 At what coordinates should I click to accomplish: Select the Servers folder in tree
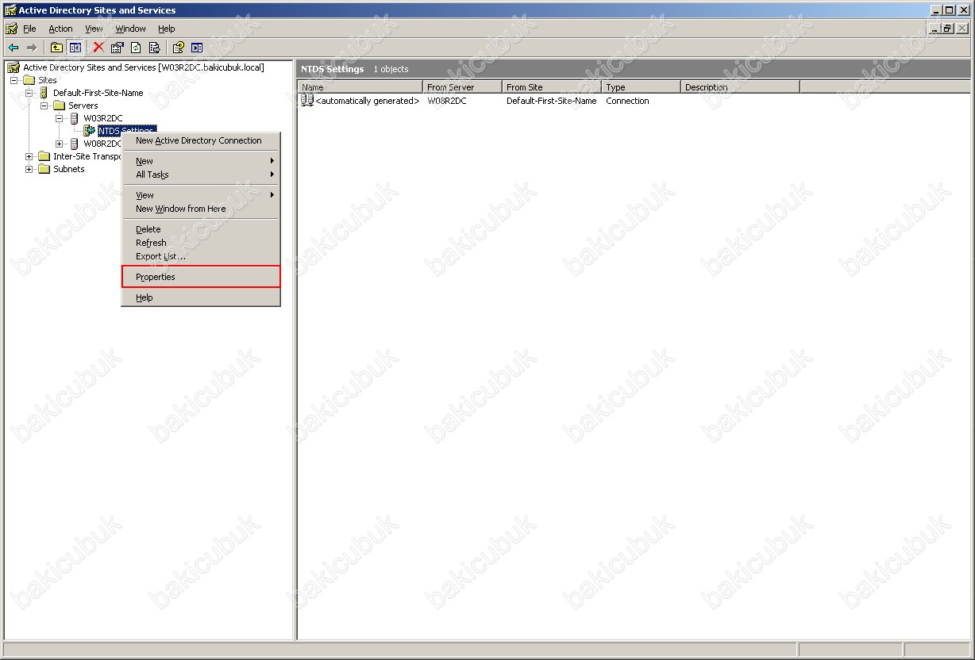point(83,106)
